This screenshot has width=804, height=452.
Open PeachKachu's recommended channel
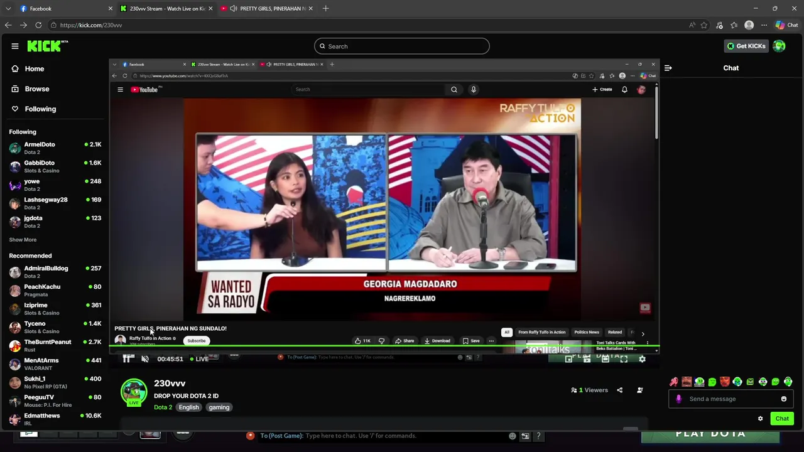pyautogui.click(x=55, y=290)
